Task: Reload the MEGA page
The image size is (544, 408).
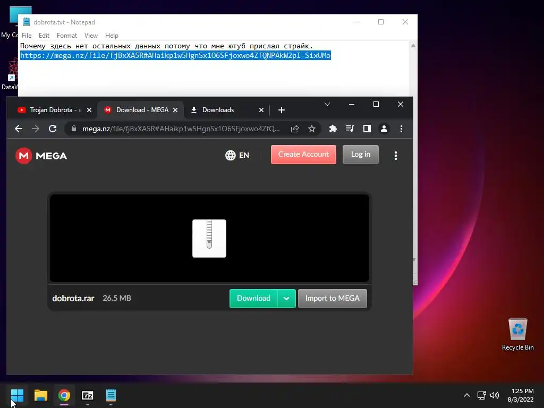Action: pos(53,129)
